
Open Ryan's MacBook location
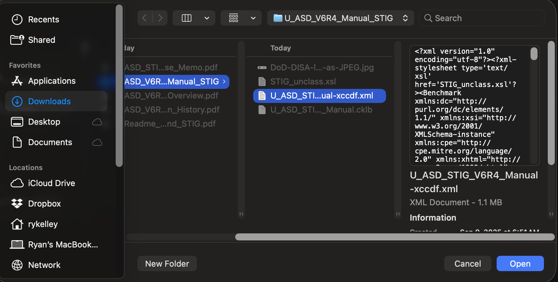(x=63, y=244)
